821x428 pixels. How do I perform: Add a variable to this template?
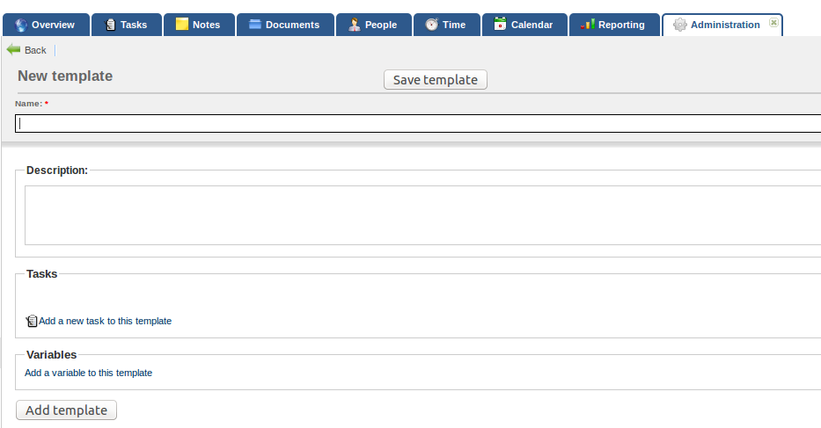click(89, 373)
